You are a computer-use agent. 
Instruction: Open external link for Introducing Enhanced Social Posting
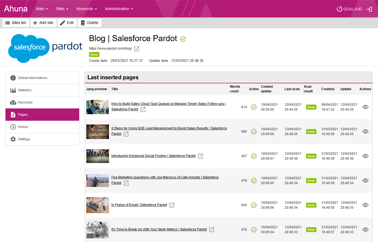point(200,156)
